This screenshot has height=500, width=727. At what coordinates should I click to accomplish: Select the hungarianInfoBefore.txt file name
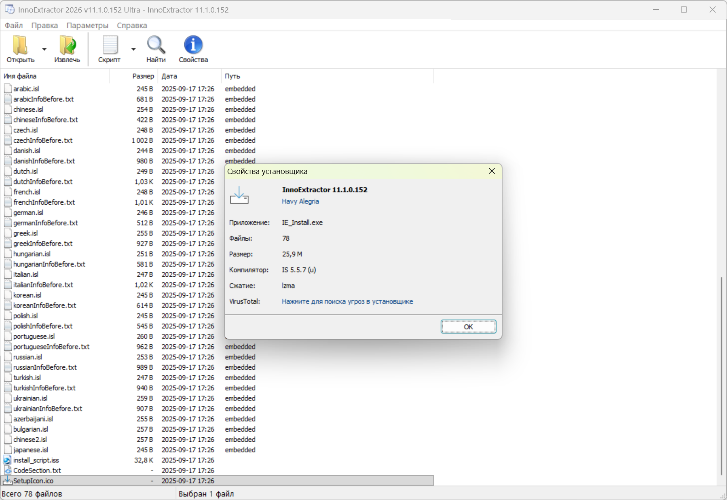(49, 264)
